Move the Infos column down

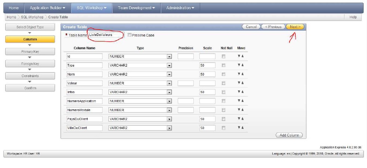[x=239, y=92]
